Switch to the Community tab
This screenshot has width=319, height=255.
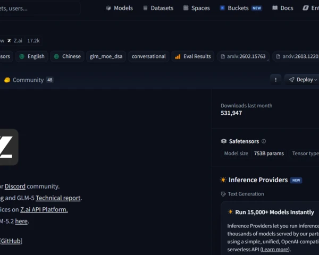(x=29, y=80)
